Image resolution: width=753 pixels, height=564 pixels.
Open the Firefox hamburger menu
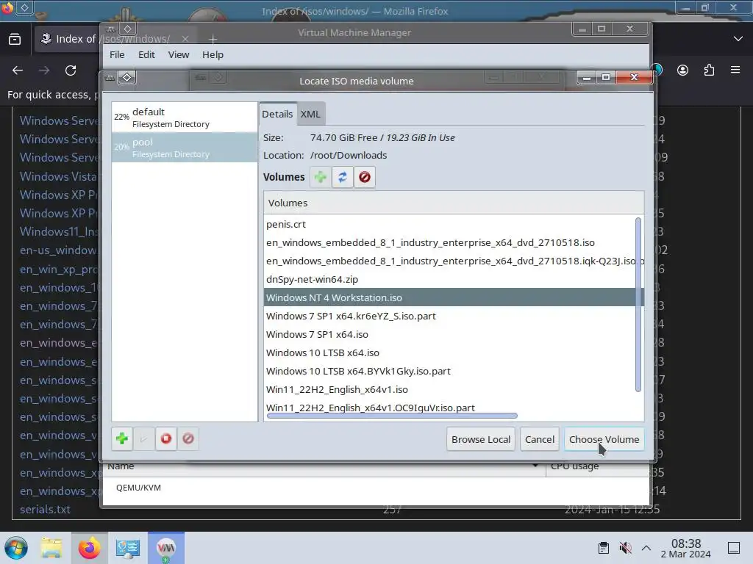tap(735, 70)
